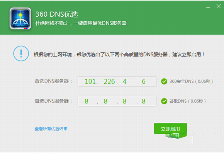Click the 360 DNS优选 title text

click(57, 14)
